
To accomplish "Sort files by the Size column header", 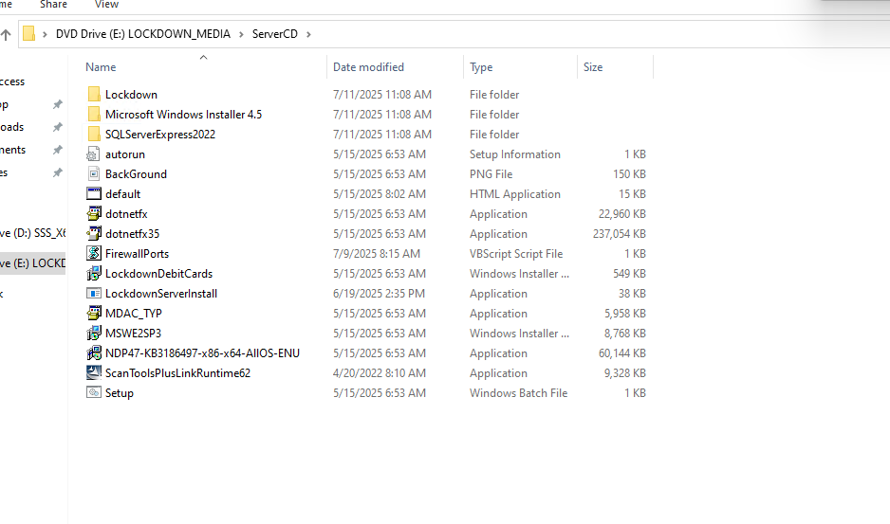I will click(593, 67).
